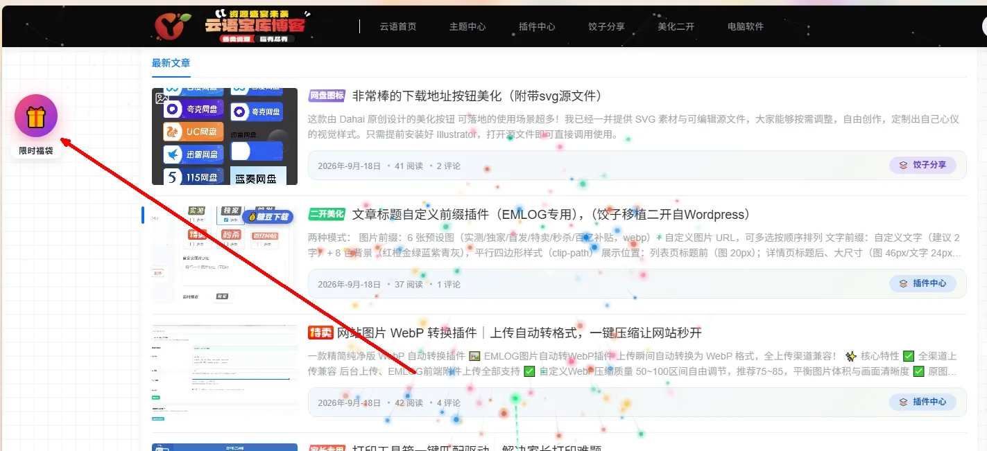The image size is (987, 451).
Task: Open the WebP plugin article thumbnail
Action: [x=225, y=373]
